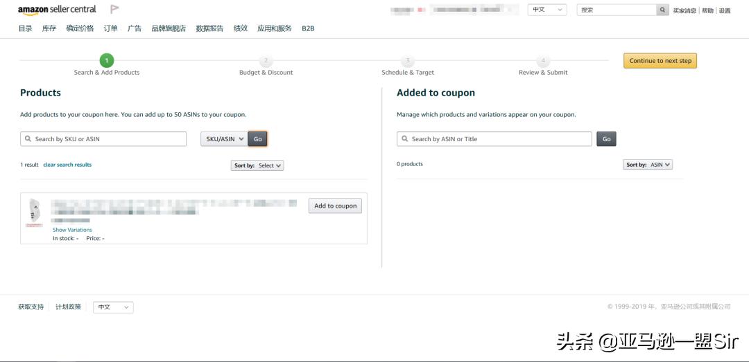Click the Add to coupon button
The height and width of the screenshot is (362, 749).
pyautogui.click(x=335, y=206)
